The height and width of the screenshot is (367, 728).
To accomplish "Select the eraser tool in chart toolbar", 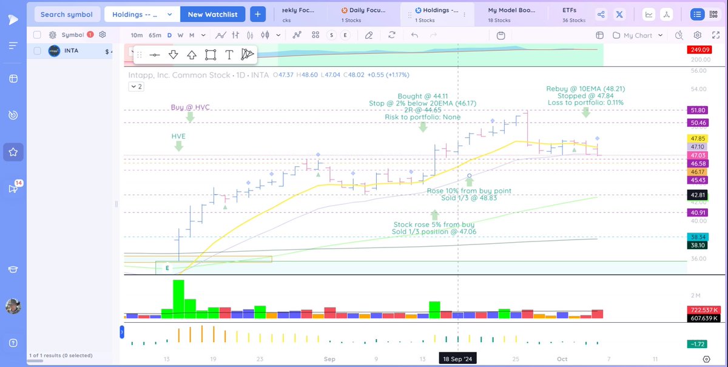I will click(369, 35).
